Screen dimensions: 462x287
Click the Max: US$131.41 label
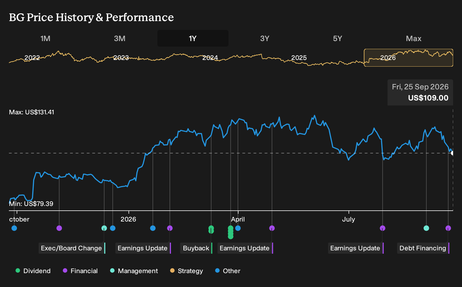(32, 112)
